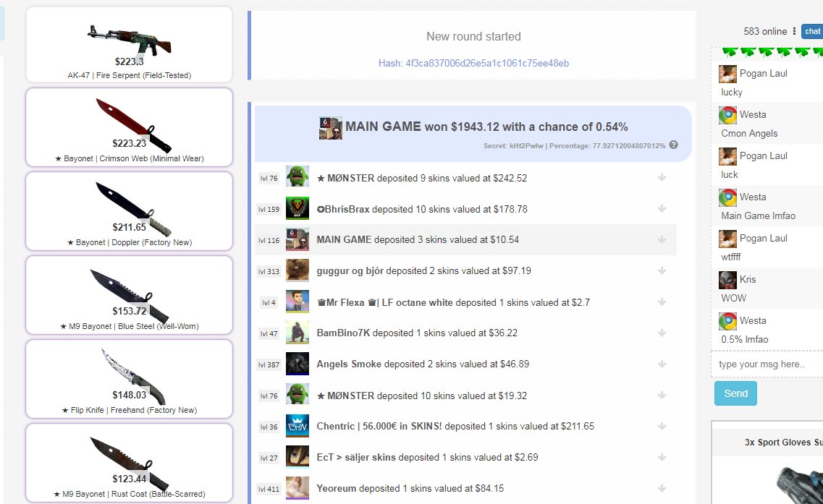Focus the 'type your msg here' field
The width and height of the screenshot is (823, 504).
pyautogui.click(x=768, y=364)
